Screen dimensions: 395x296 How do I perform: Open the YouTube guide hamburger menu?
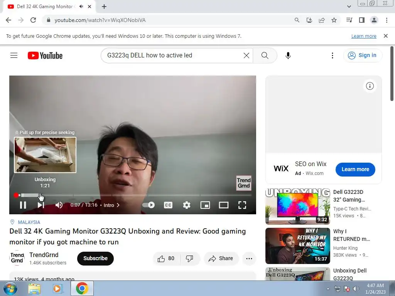tap(14, 55)
